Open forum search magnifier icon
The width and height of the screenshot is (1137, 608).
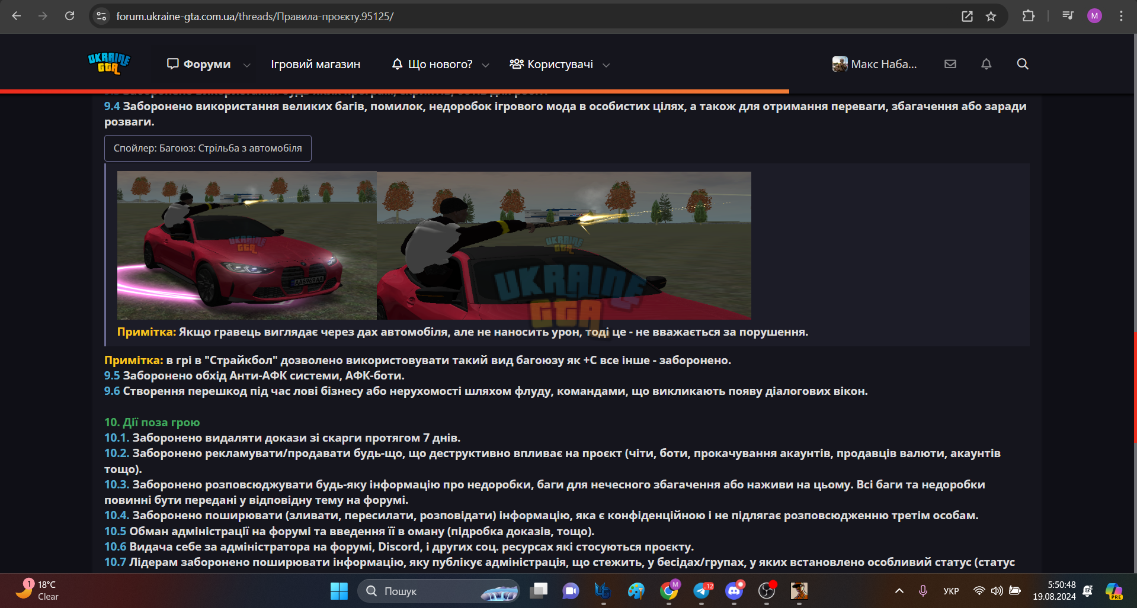click(1023, 64)
